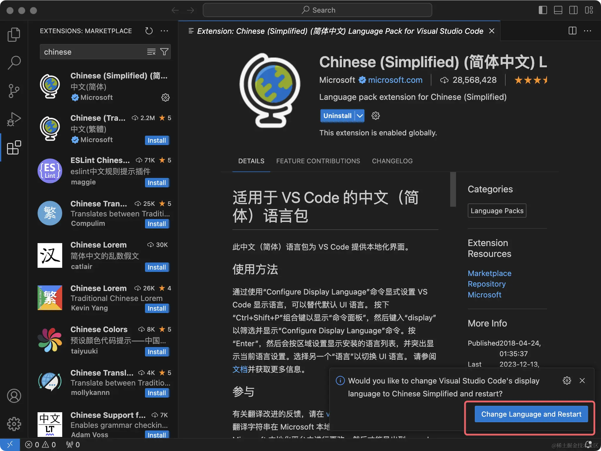Open the Uninstall button dropdown arrow

[x=359, y=116]
